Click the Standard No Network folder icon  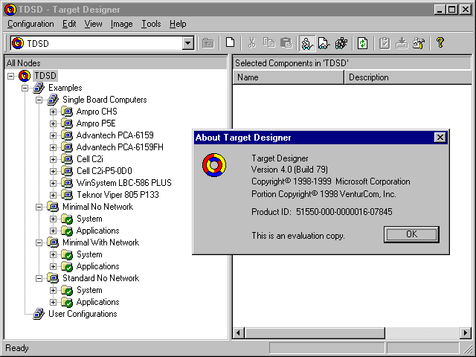(x=53, y=278)
